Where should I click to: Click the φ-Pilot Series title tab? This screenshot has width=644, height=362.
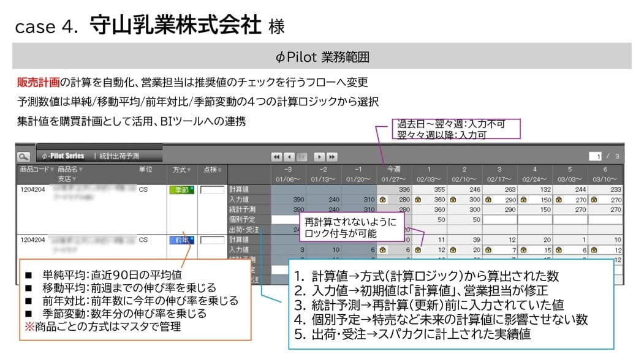[63, 156]
